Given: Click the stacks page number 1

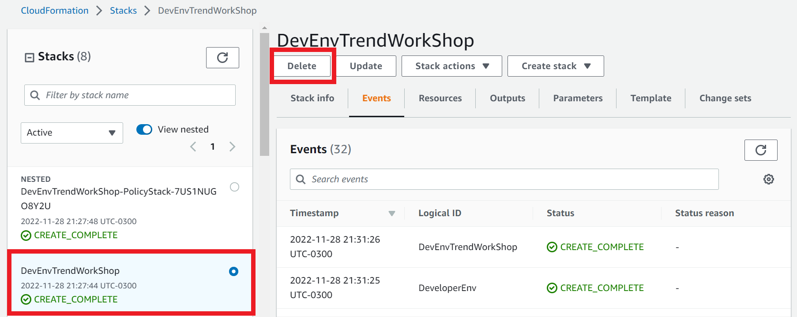Looking at the screenshot, I should tap(213, 147).
